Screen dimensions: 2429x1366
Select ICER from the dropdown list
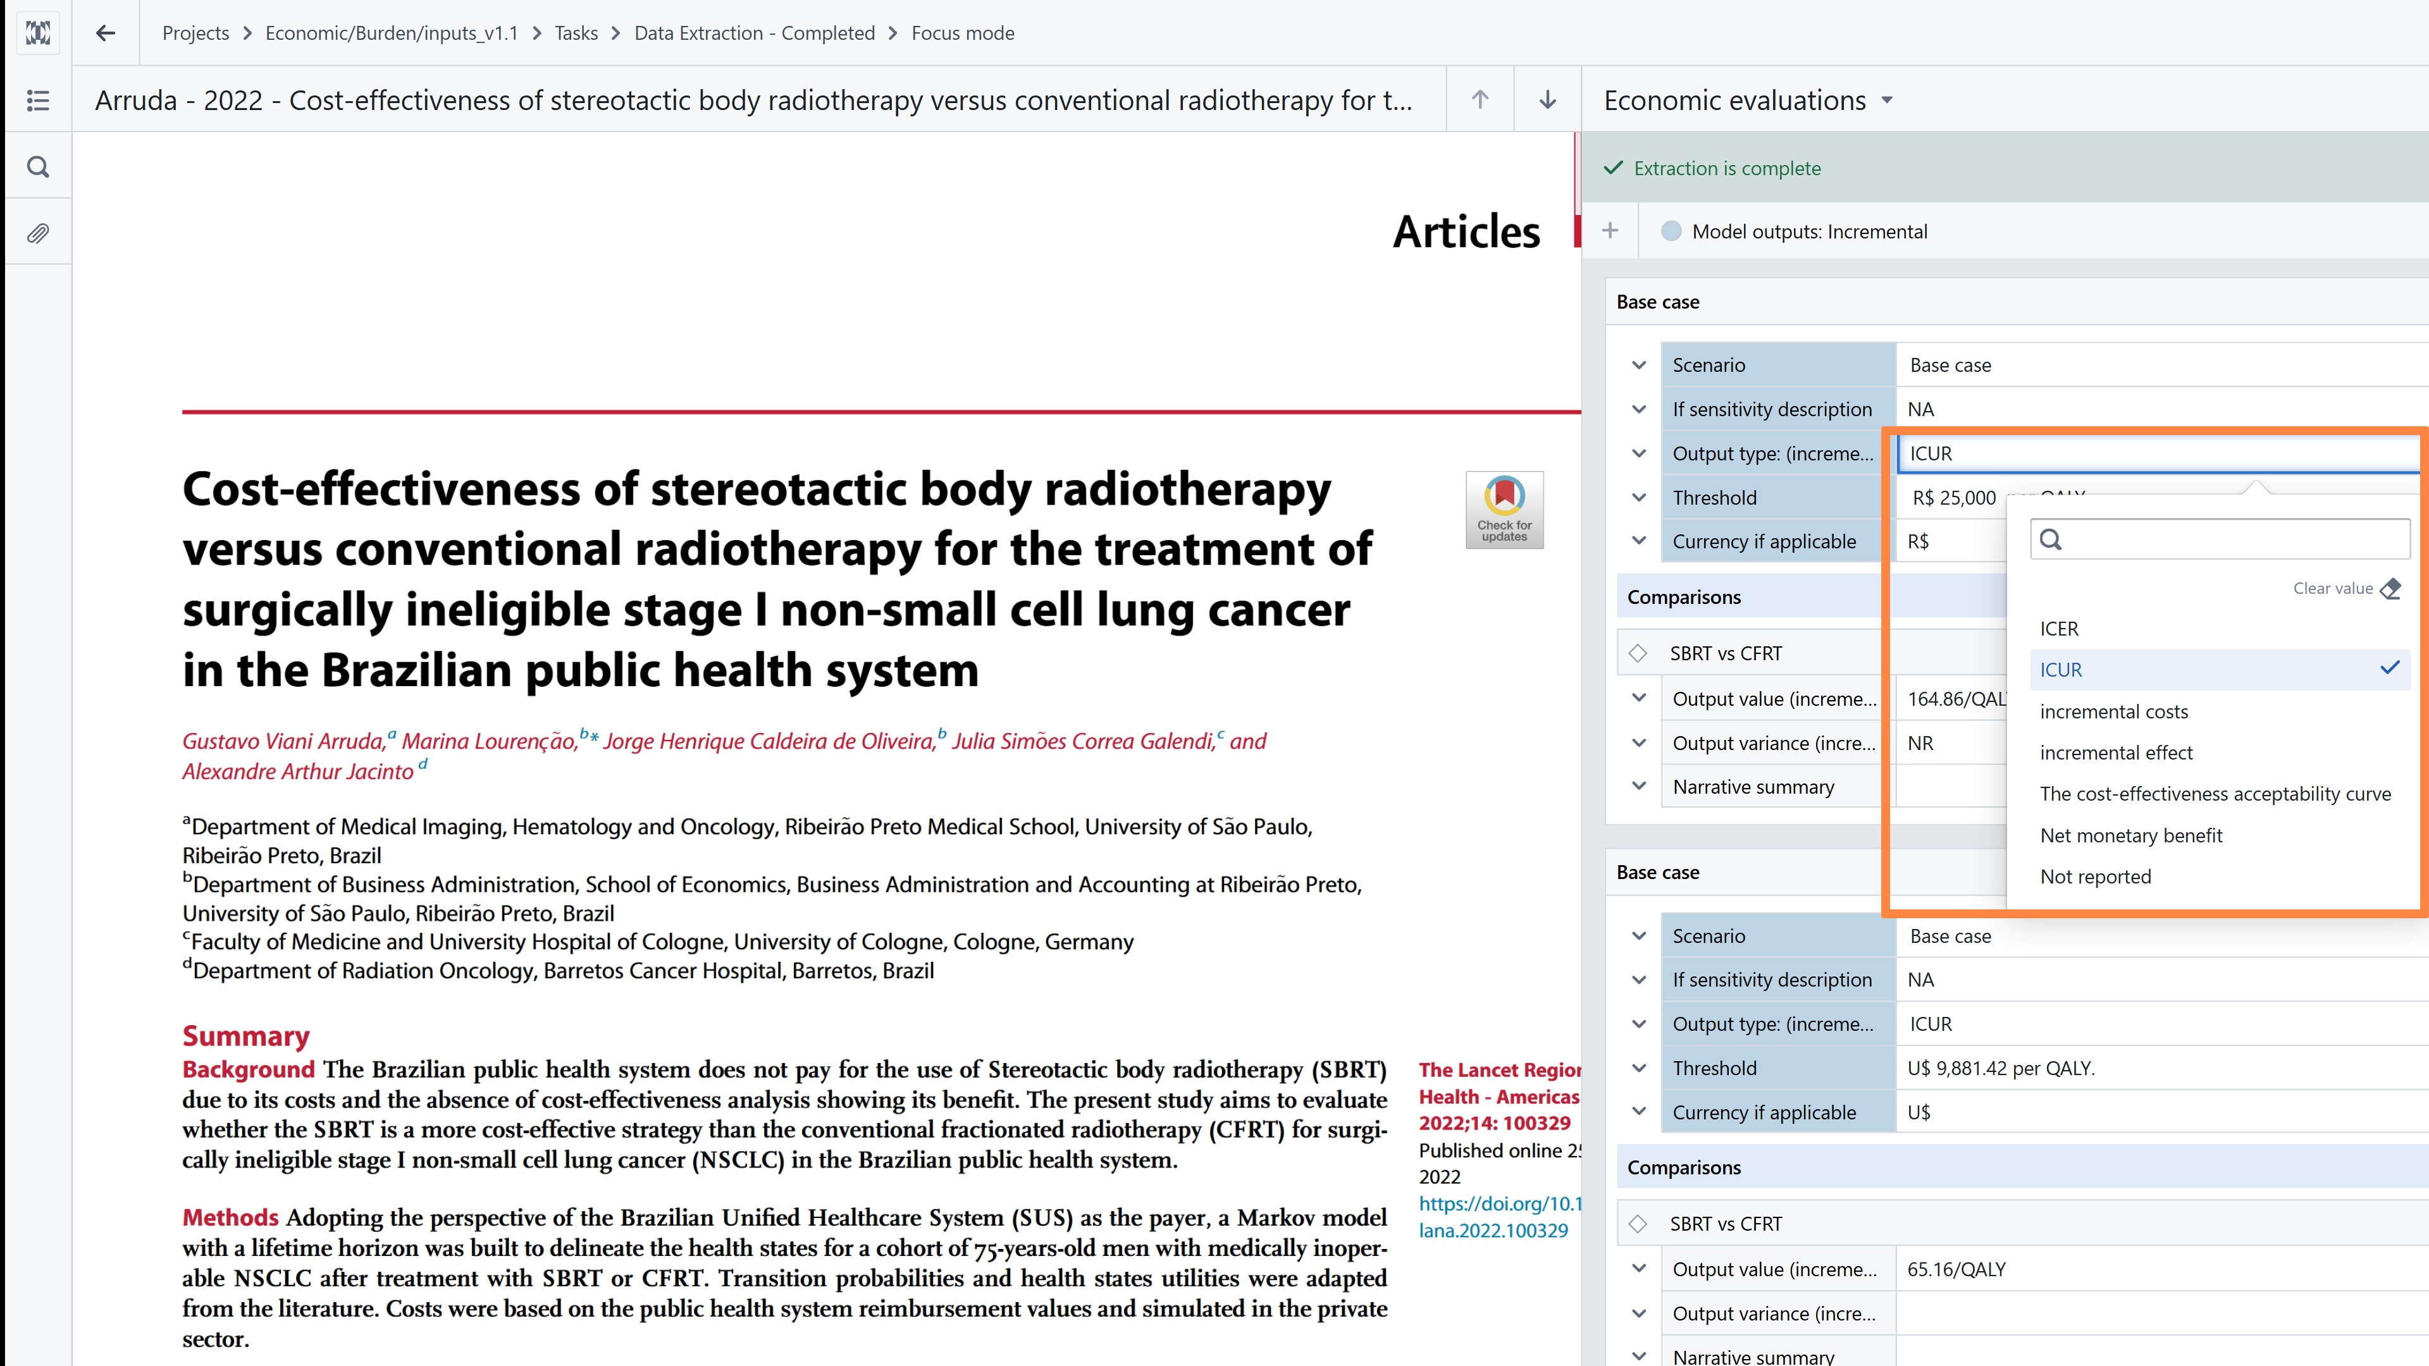coord(2220,629)
